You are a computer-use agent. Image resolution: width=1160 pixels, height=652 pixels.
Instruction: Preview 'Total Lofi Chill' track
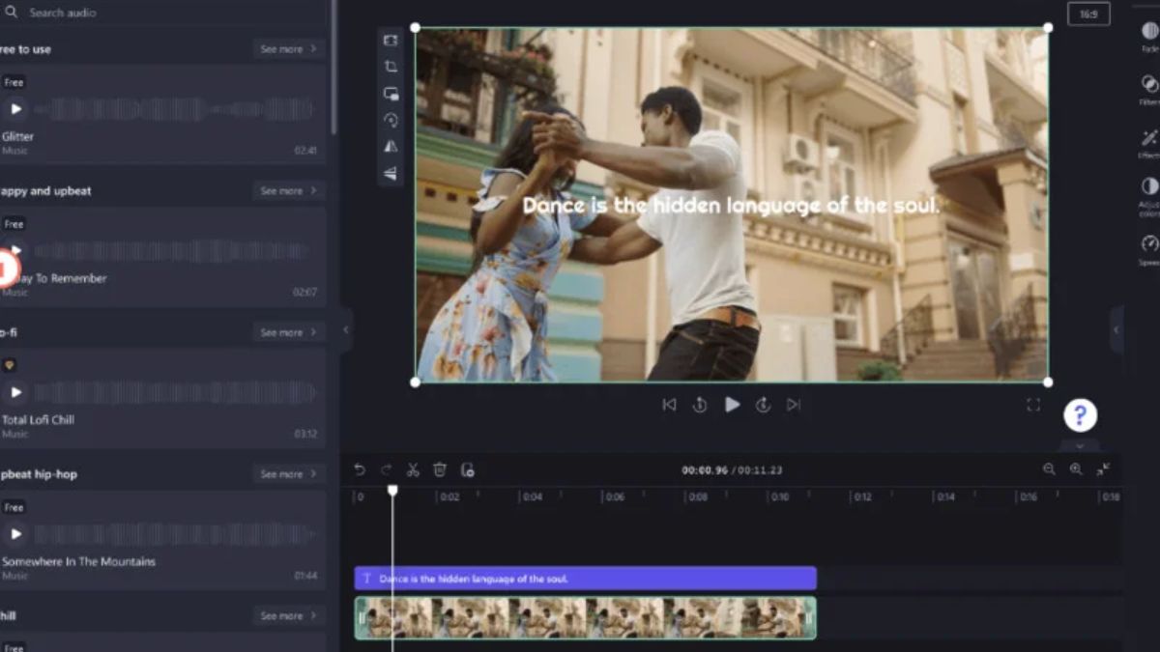pos(14,392)
